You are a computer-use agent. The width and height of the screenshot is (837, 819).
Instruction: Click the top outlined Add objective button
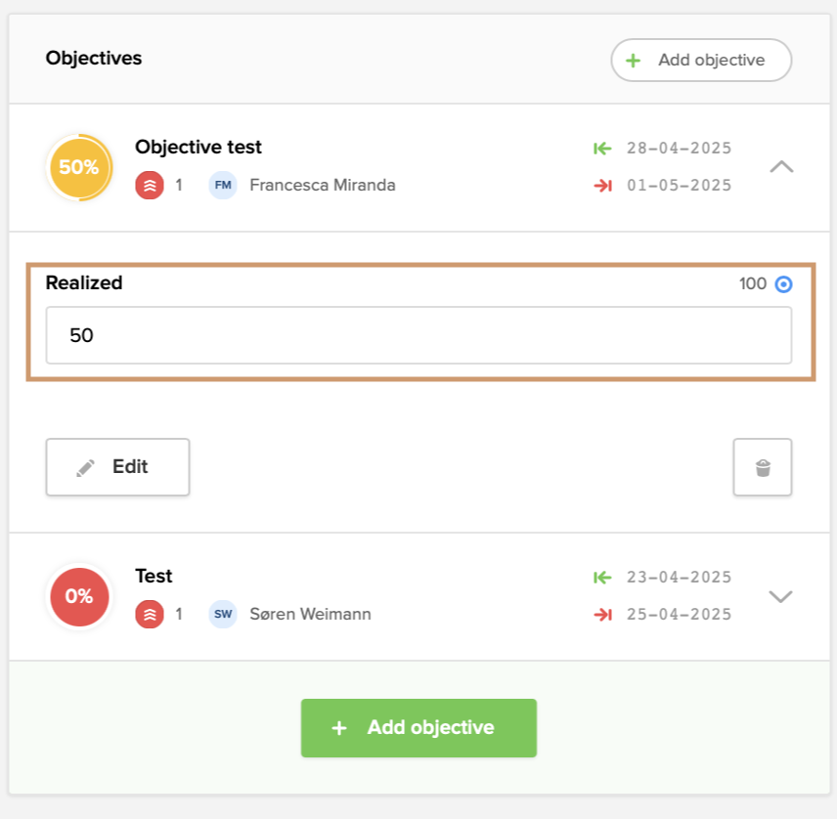tap(701, 60)
